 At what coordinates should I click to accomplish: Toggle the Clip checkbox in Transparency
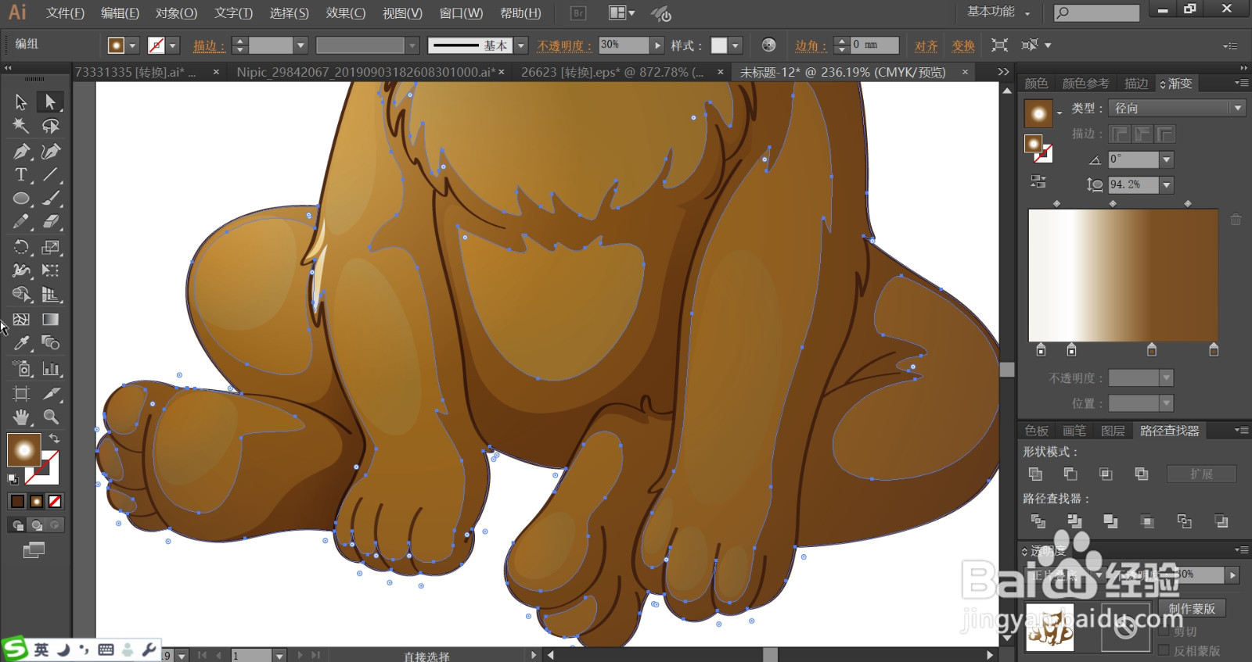[1164, 632]
